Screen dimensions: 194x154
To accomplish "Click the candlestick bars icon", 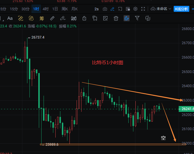I will tap(74, 19).
